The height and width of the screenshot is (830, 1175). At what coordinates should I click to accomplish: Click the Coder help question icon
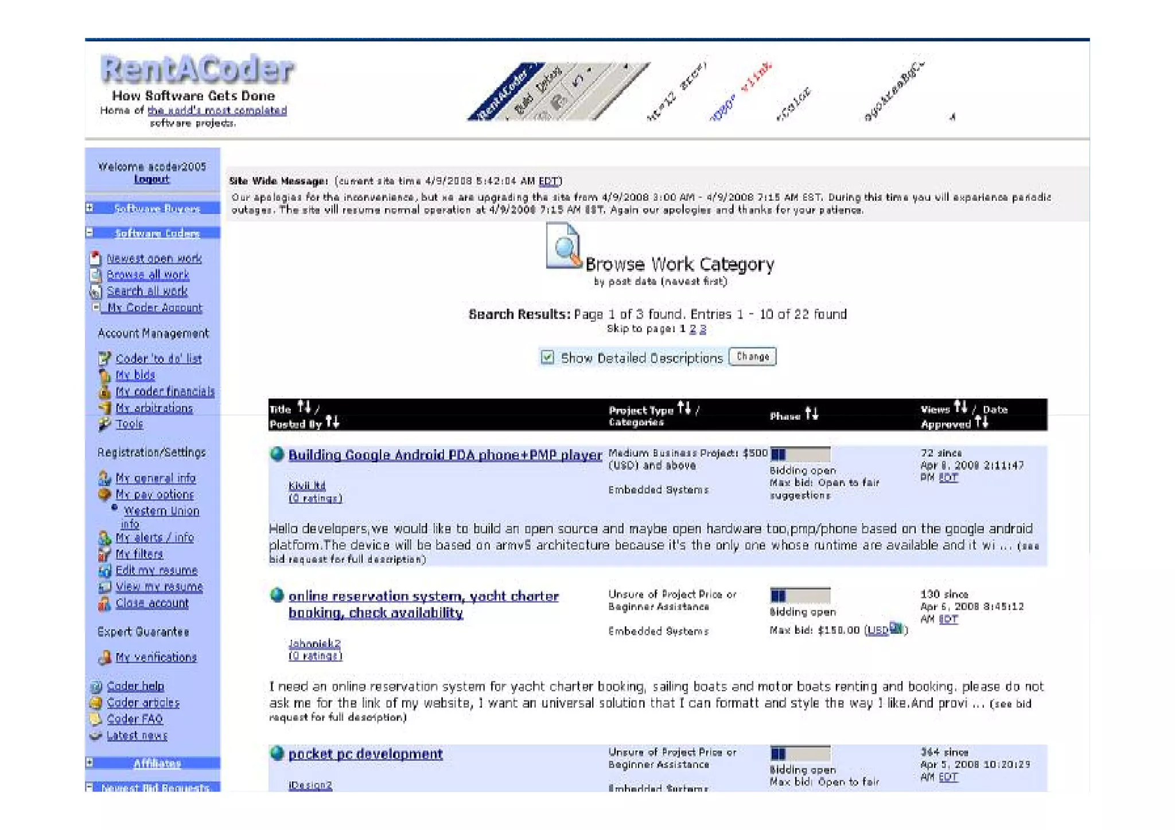tap(96, 686)
